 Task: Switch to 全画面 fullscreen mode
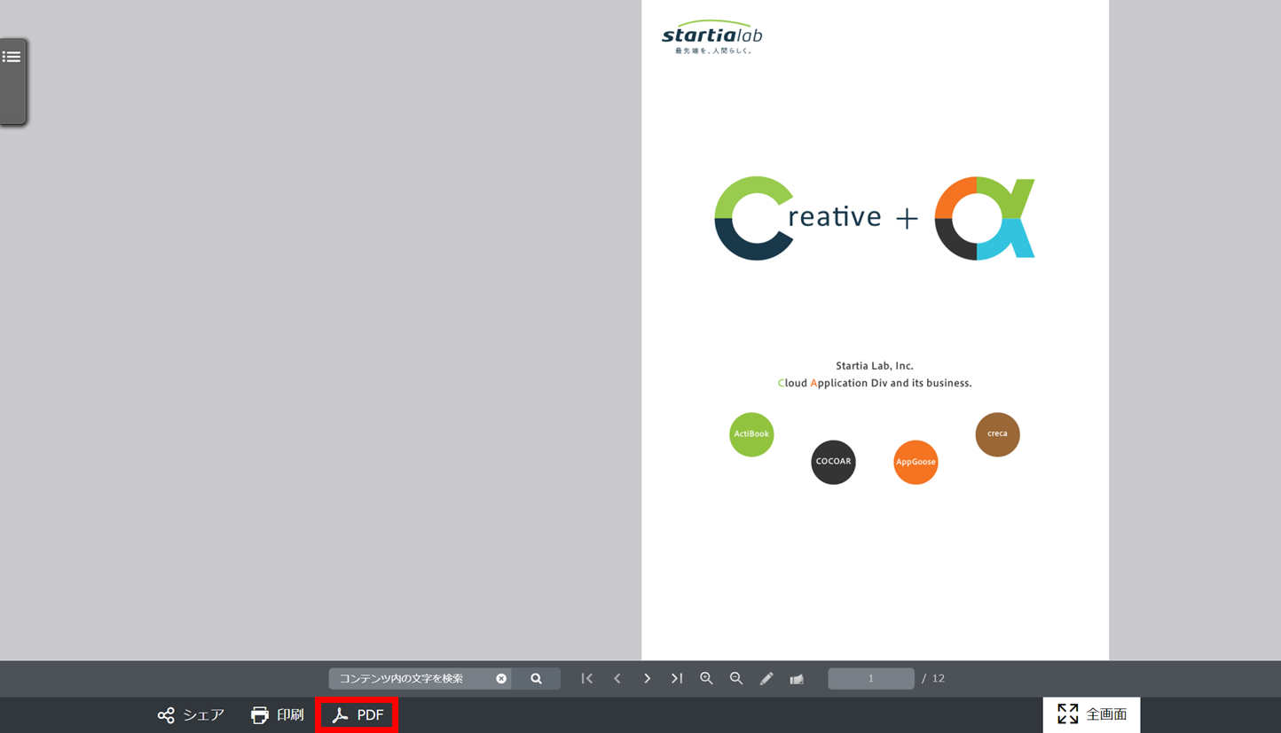[x=1092, y=714]
